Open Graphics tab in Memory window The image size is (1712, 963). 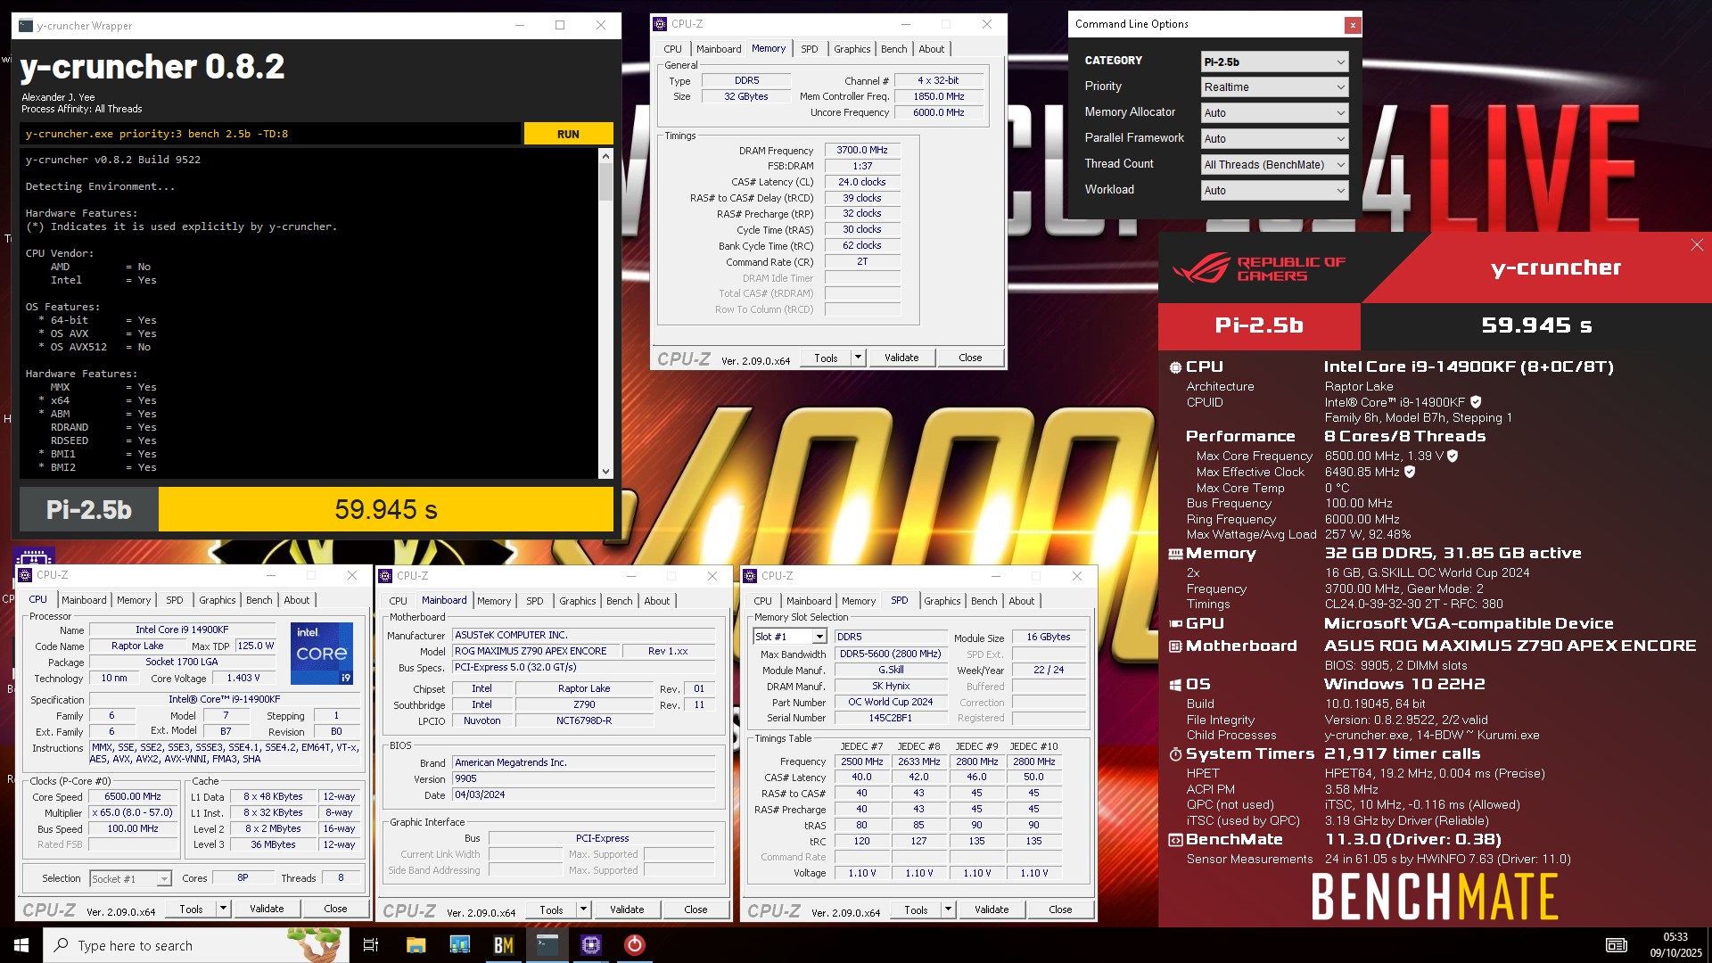tap(852, 49)
